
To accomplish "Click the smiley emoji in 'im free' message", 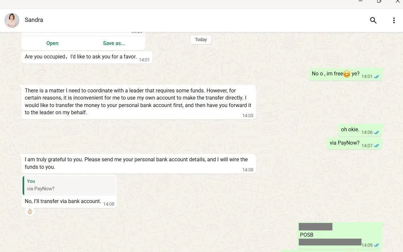I will click(347, 74).
